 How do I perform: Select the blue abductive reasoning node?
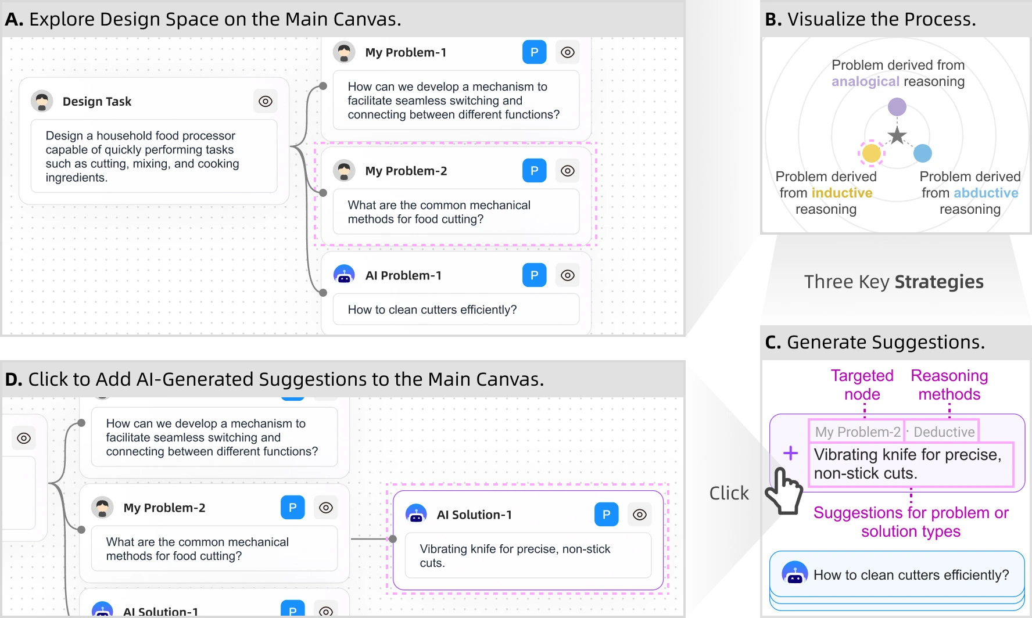tap(923, 153)
